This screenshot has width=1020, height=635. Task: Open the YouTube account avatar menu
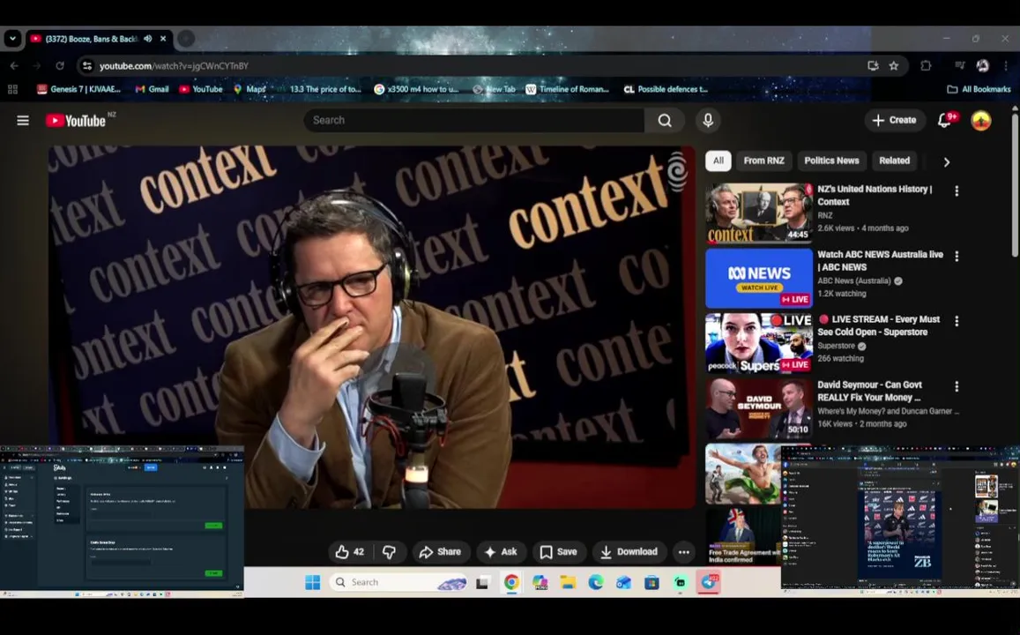point(981,120)
